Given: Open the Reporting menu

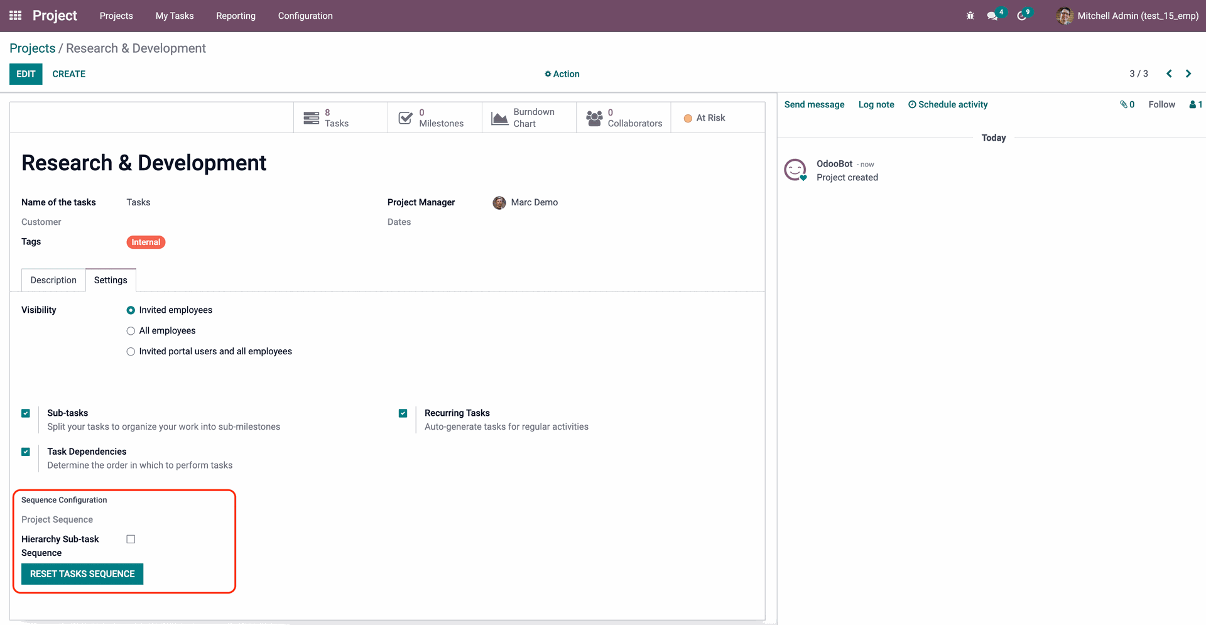Looking at the screenshot, I should tap(236, 16).
